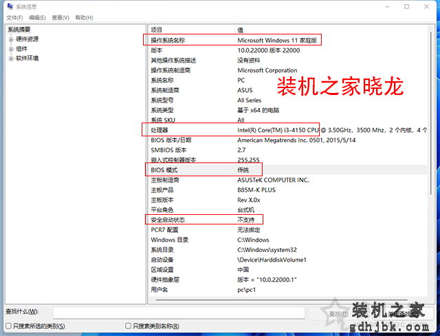Expand the 组件 tree node

click(x=11, y=49)
